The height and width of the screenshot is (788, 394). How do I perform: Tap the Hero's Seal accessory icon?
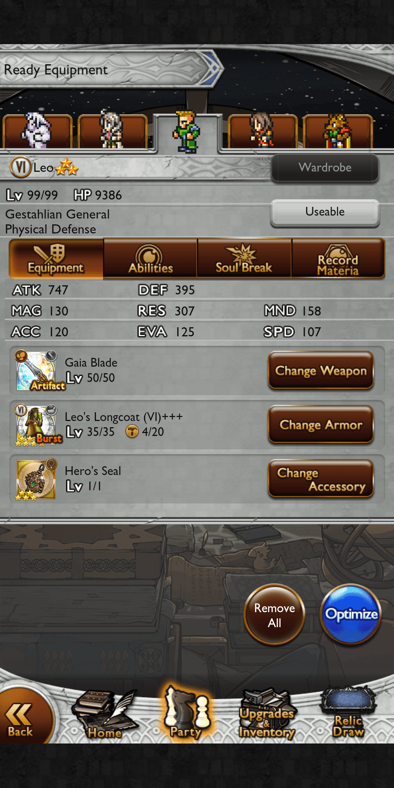[x=36, y=479]
